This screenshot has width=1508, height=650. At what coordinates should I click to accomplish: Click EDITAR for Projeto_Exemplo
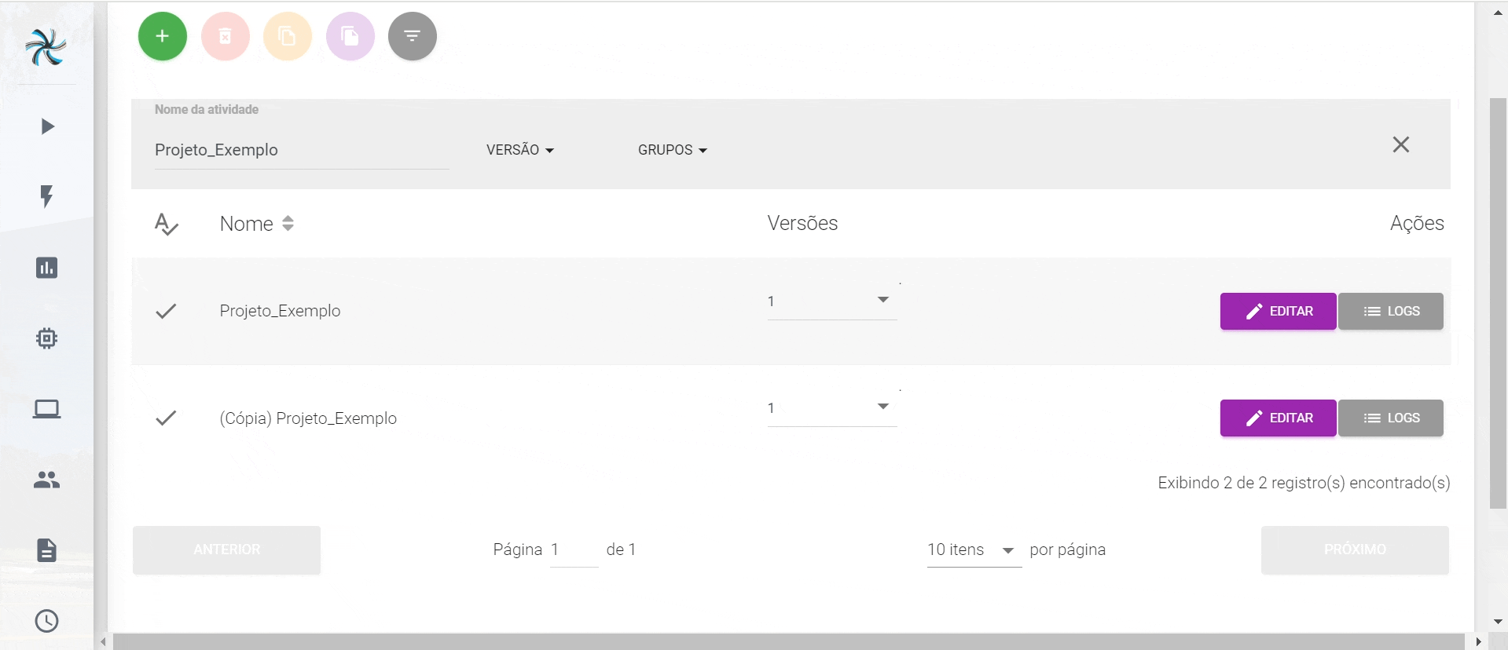(1278, 312)
